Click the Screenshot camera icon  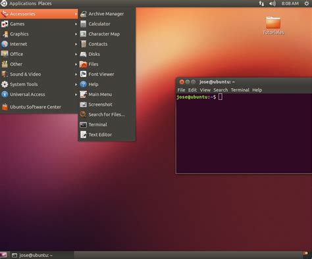83,105
